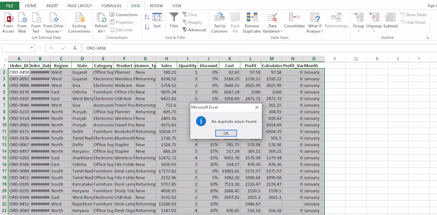Click the formula bar Cancel X button

point(51,48)
